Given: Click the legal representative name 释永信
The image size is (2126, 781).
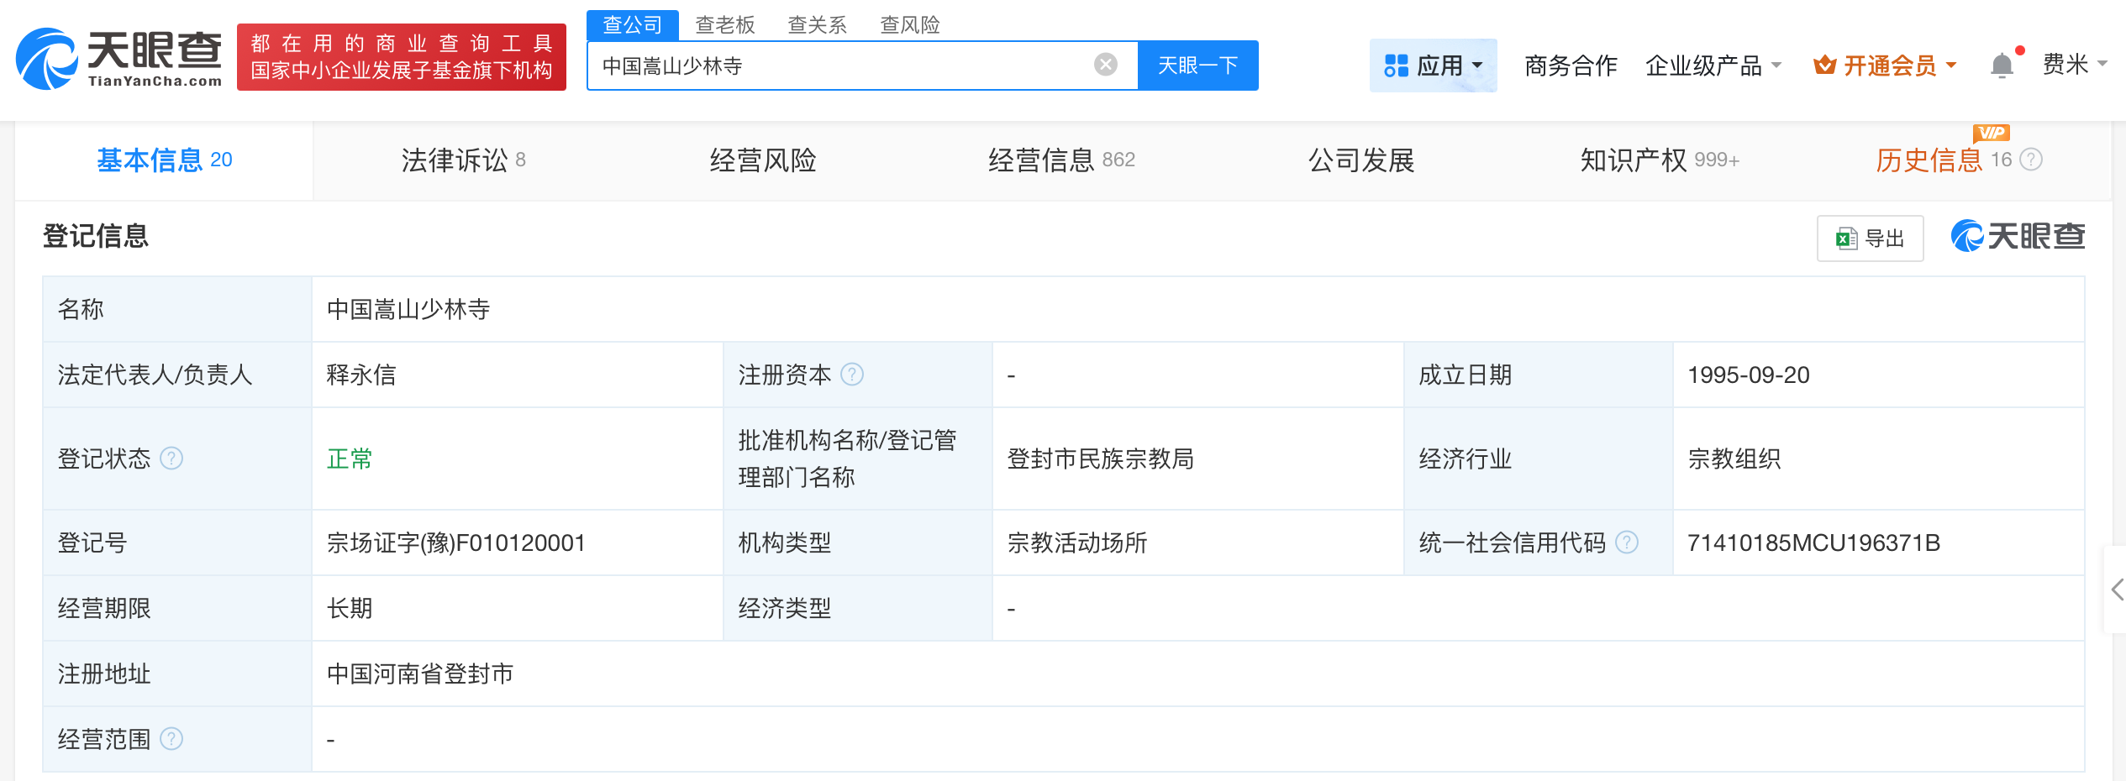Looking at the screenshot, I should point(361,375).
